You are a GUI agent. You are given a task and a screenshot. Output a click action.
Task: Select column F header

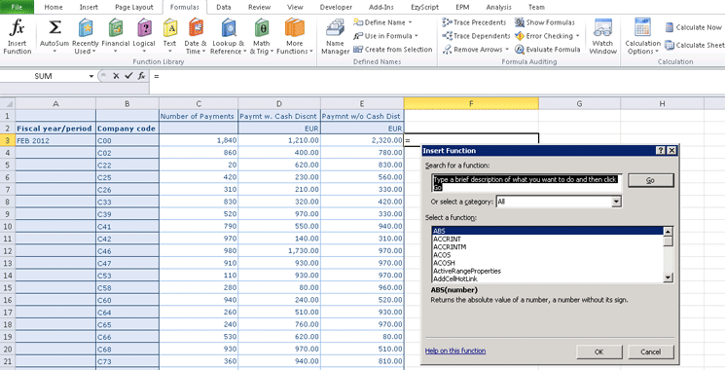point(471,103)
